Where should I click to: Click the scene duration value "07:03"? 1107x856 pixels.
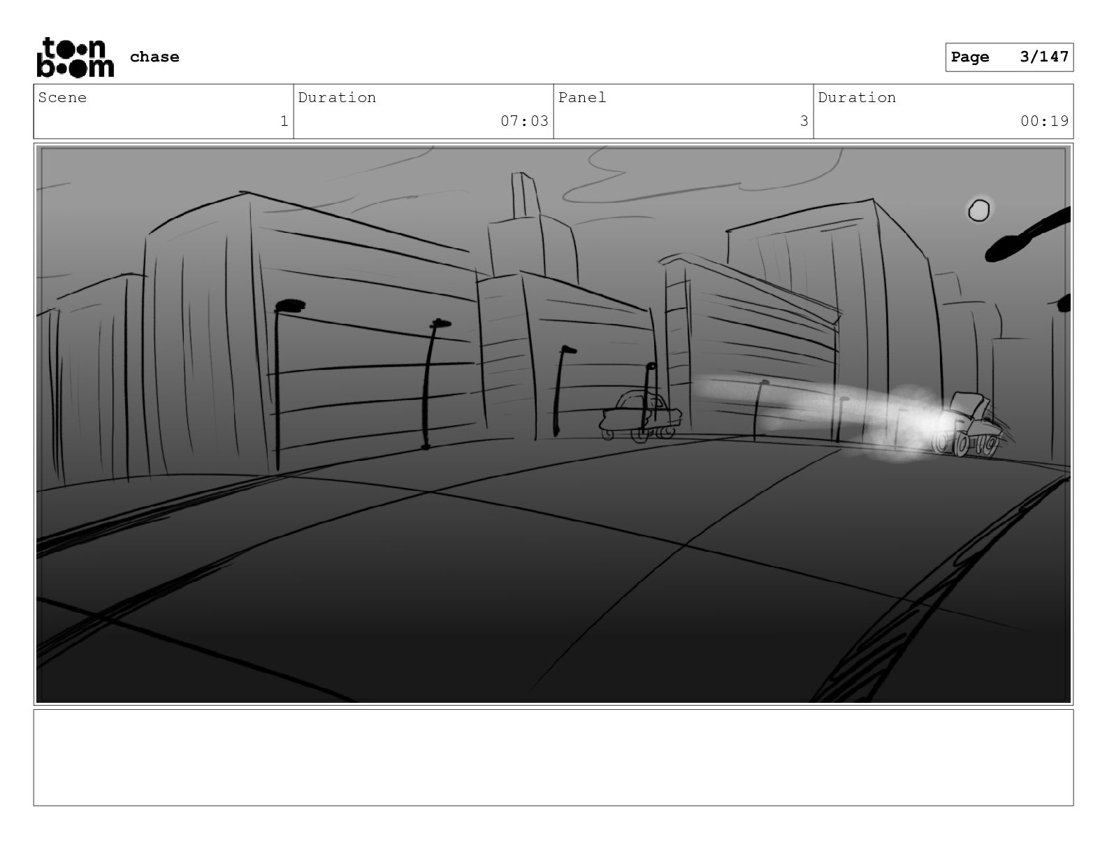524,121
